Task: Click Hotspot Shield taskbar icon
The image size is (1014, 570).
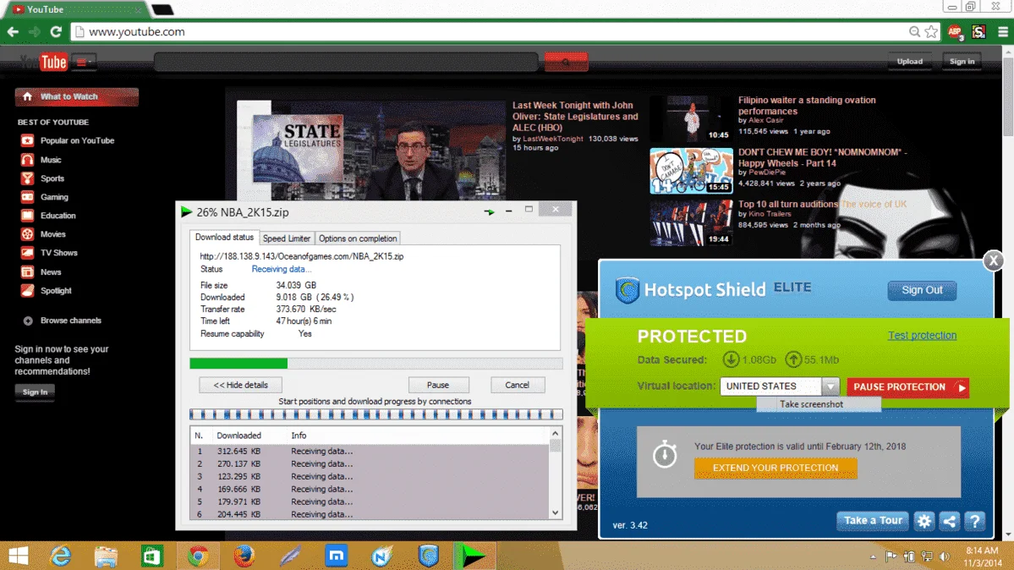Action: click(x=428, y=556)
